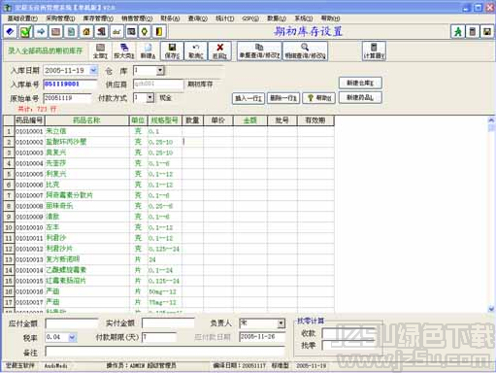Click the red X 返回 icon button
Viewport: 496px width, 373px height.
tap(219, 51)
